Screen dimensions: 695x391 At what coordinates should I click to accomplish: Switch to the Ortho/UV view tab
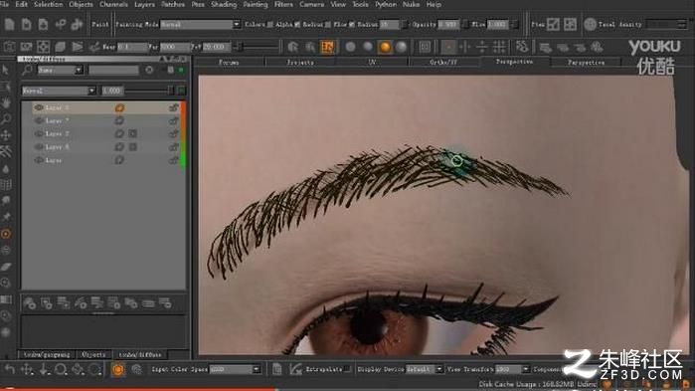(443, 63)
